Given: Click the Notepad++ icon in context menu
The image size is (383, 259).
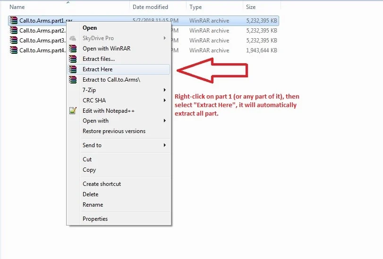Looking at the screenshot, I should (73, 111).
